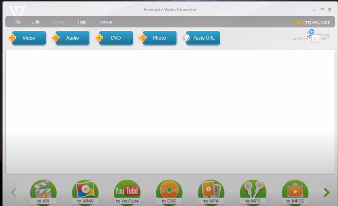Add images with the Photo button
338x206 pixels.
158,38
